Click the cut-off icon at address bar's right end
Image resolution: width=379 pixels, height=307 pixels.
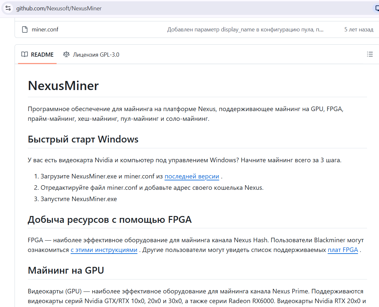377,8
